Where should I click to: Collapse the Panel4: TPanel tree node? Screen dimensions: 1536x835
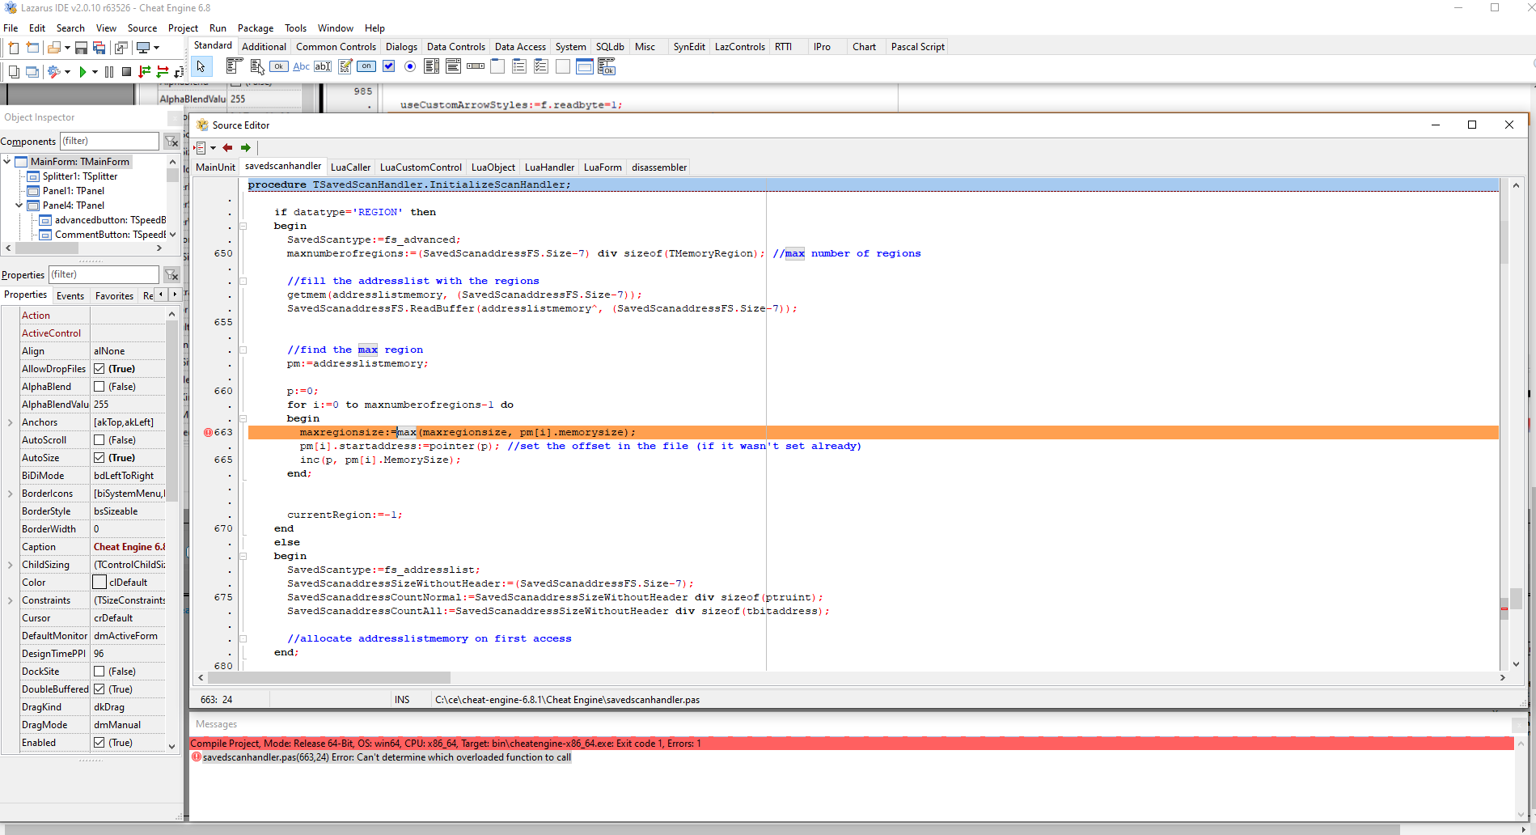pos(19,206)
